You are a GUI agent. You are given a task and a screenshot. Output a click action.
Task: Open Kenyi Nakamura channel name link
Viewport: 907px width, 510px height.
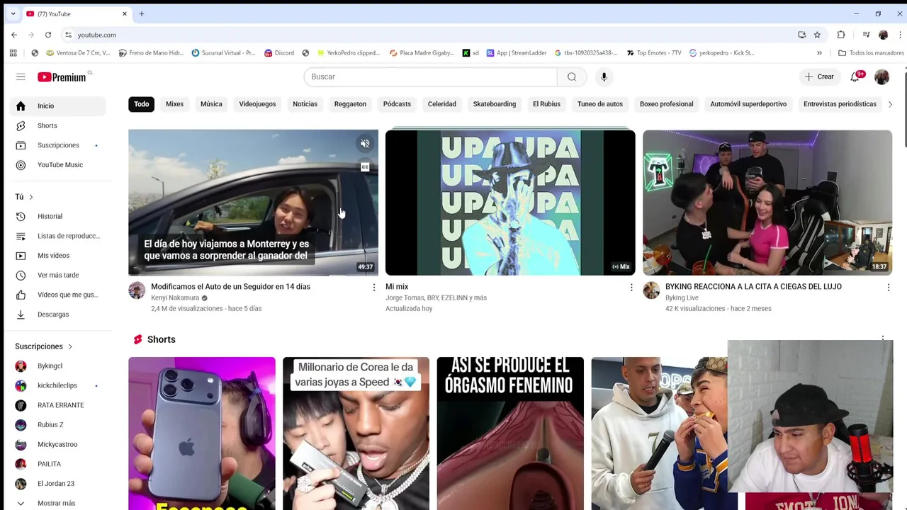pos(175,298)
